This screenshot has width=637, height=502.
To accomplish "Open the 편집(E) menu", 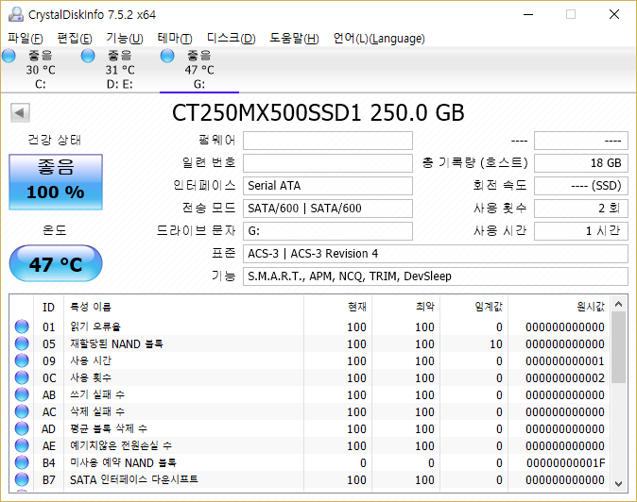I will (x=75, y=39).
